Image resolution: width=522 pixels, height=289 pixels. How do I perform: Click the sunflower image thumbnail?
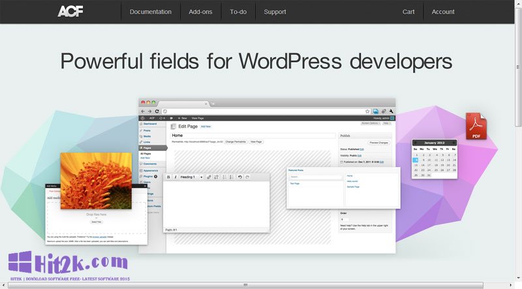pos(96,181)
